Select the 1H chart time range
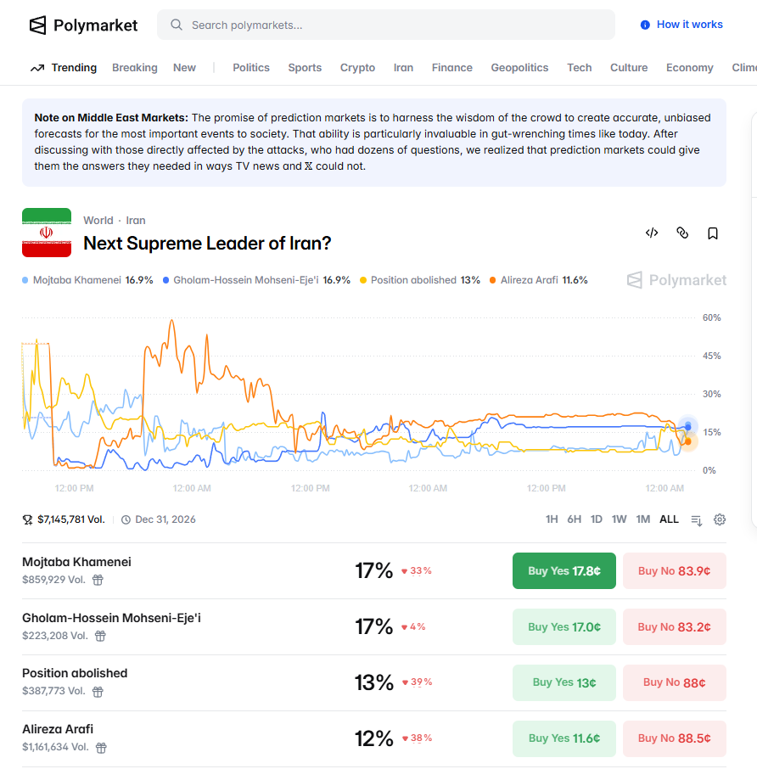The height and width of the screenshot is (769, 757). coord(552,519)
